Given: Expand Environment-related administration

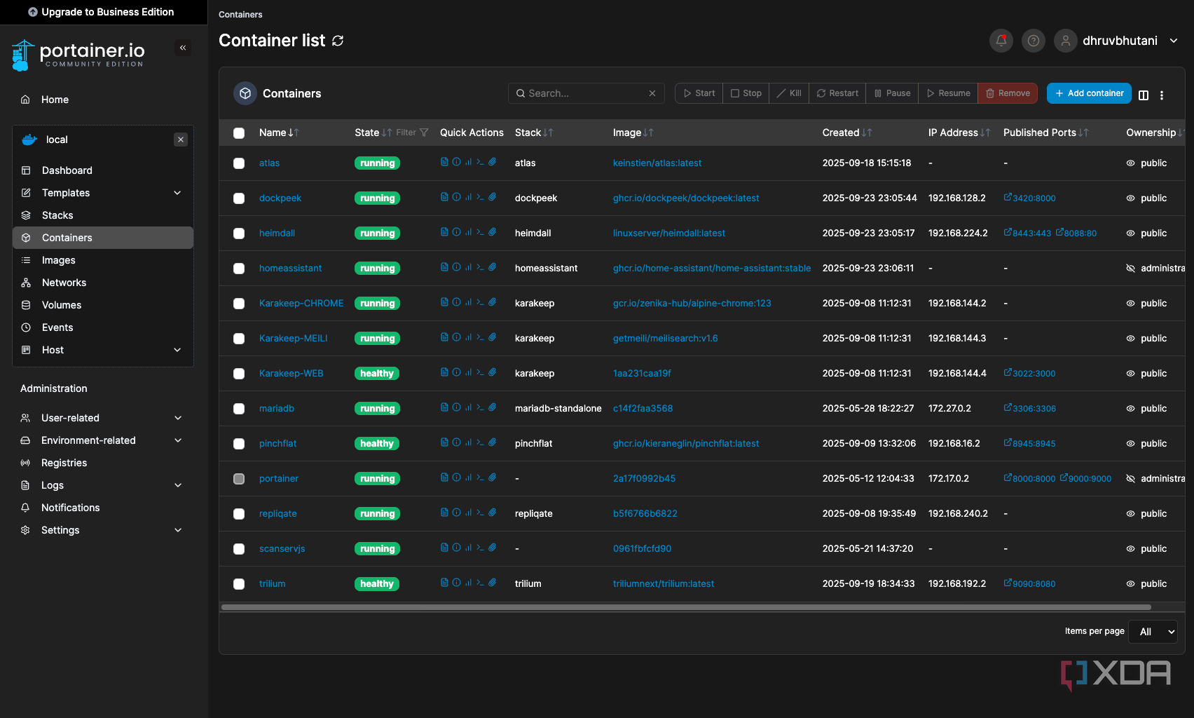Looking at the screenshot, I should pos(103,440).
